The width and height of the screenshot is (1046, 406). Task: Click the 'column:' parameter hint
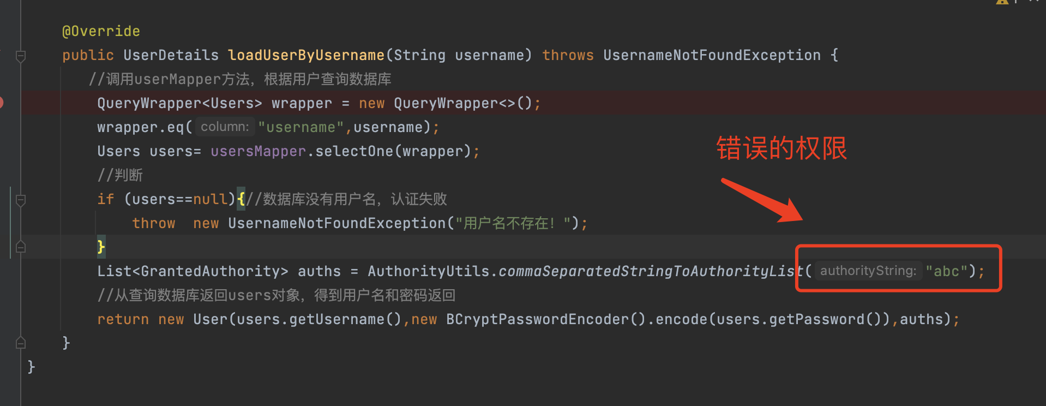point(225,127)
